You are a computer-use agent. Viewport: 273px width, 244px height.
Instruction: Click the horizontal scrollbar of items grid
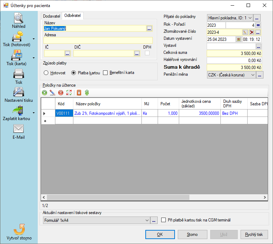pos(118,197)
